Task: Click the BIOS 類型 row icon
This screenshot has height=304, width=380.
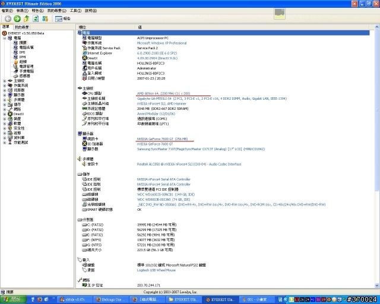Action: (x=84, y=113)
